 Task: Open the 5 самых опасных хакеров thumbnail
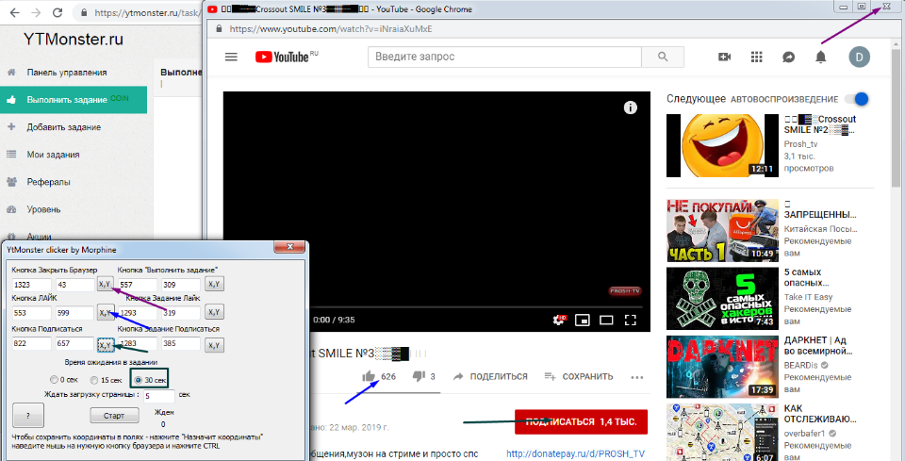pos(723,298)
